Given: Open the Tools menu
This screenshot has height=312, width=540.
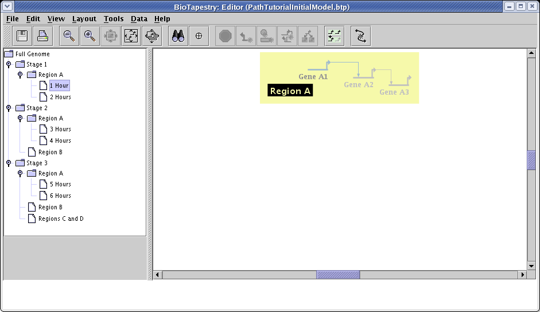Looking at the screenshot, I should click(114, 19).
